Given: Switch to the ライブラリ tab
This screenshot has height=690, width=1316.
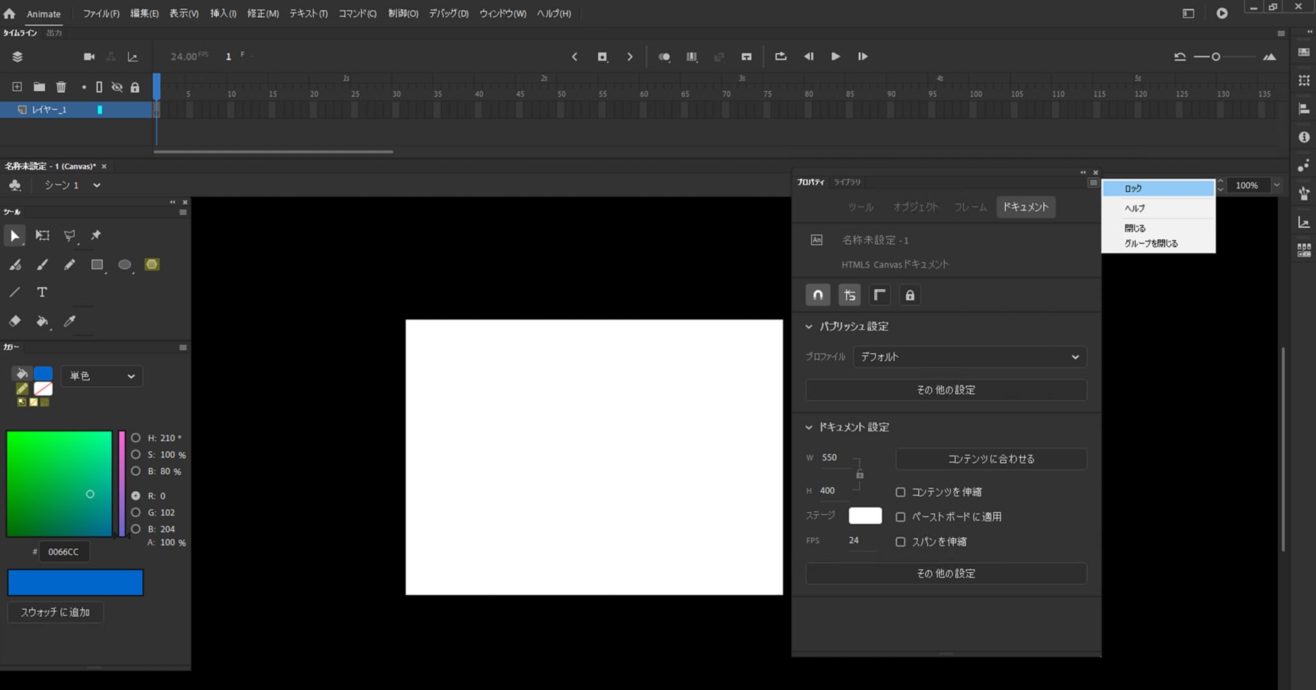Looking at the screenshot, I should pyautogui.click(x=847, y=182).
